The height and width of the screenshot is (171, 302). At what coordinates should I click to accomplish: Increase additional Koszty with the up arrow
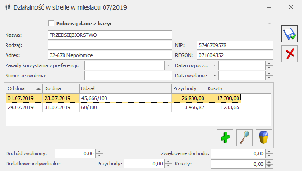269,162
